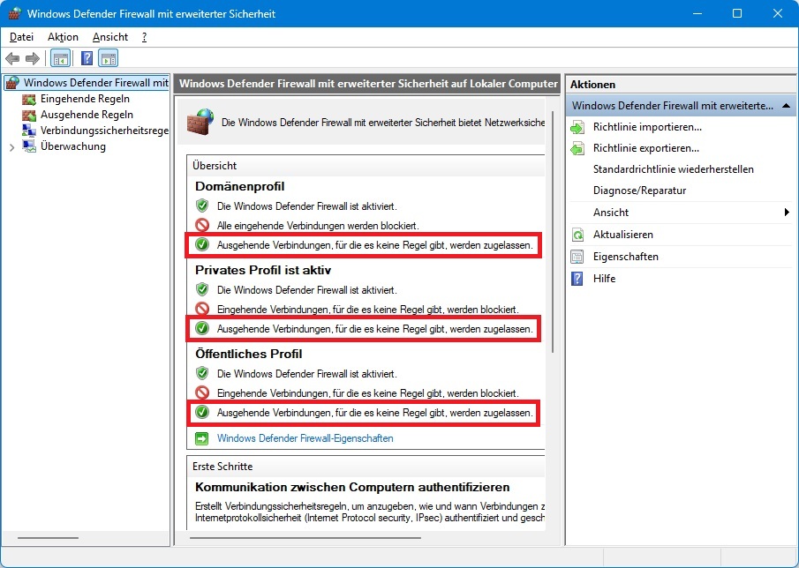
Task: Maximize the Firewall window
Action: click(x=737, y=14)
